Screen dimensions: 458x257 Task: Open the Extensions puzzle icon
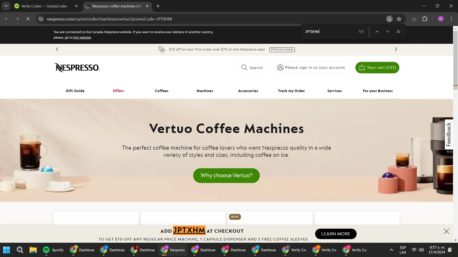425,19
